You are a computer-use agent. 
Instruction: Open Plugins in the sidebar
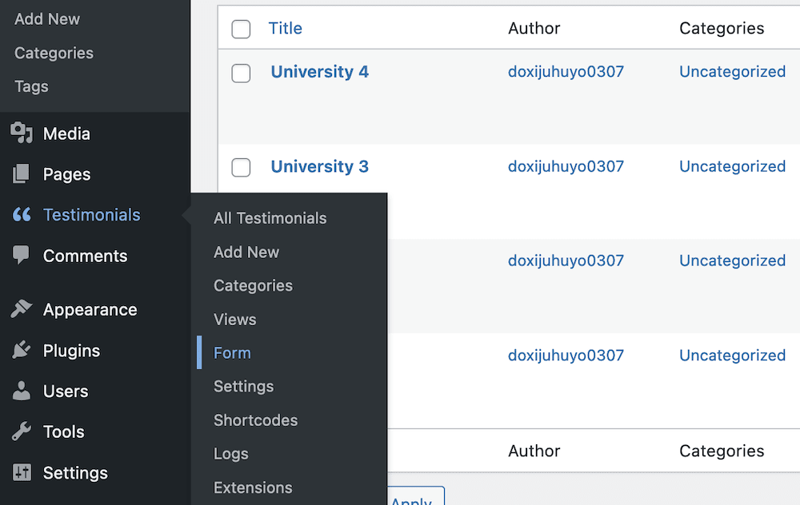[x=71, y=350]
